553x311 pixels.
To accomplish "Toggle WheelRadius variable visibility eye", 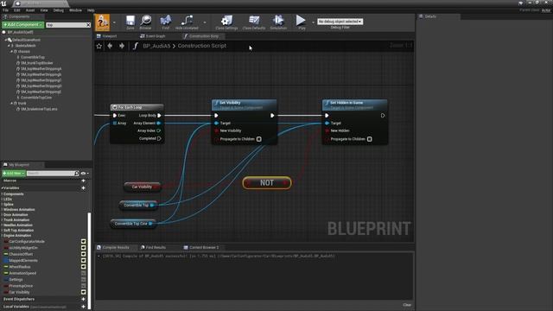I will tap(84, 267).
